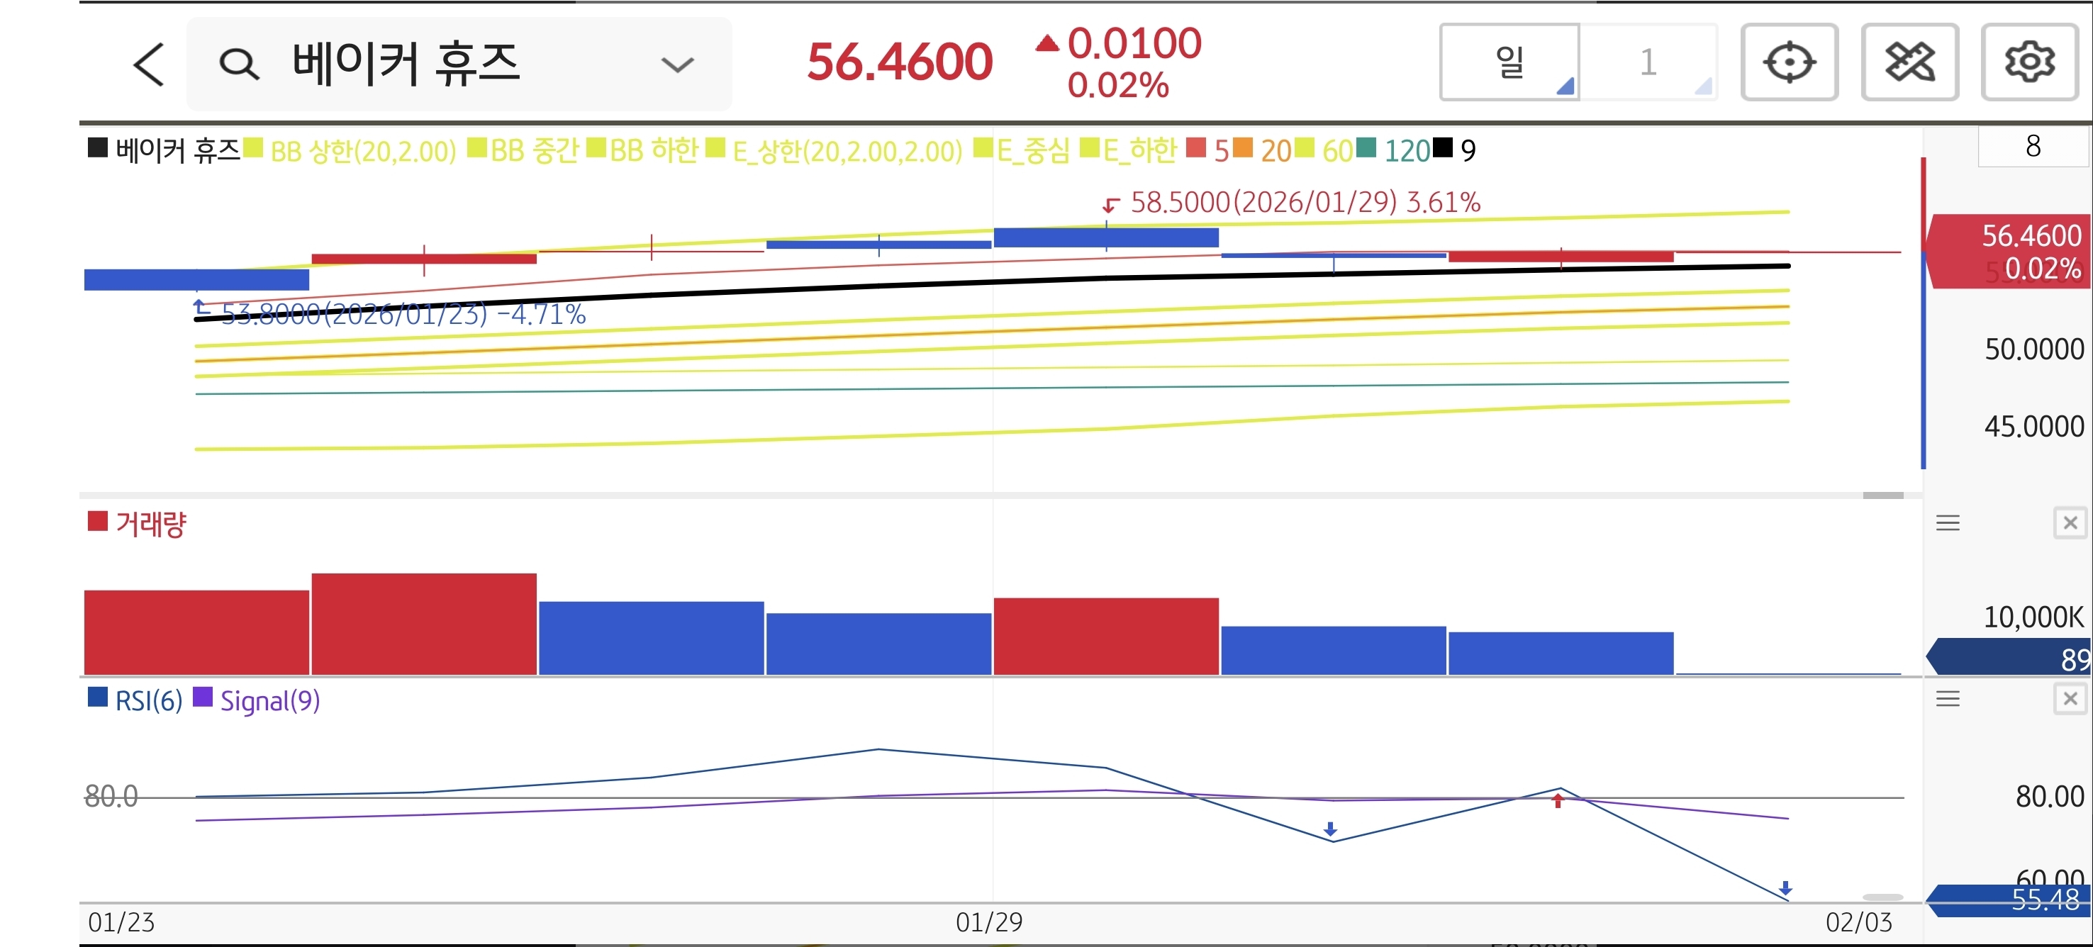The width and height of the screenshot is (2093, 947).
Task: Open the volume panel hamburger menu
Action: click(x=1948, y=523)
